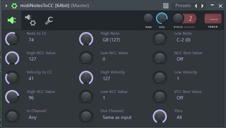Open the wrench troubleshooting settings icon

[x=49, y=21]
